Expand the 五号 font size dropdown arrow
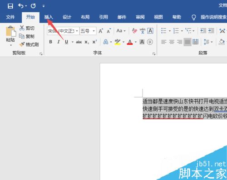This screenshot has width=227, height=180. pos(94,31)
